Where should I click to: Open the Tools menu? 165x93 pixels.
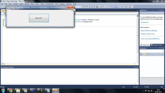click(x=42, y=4)
